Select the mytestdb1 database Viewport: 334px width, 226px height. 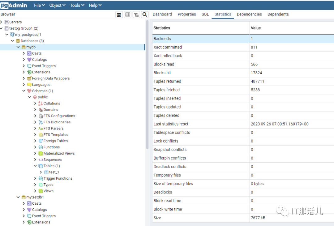(x=35, y=197)
